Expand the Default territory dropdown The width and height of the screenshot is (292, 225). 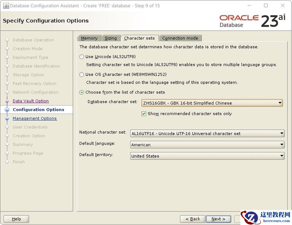[x=207, y=156]
